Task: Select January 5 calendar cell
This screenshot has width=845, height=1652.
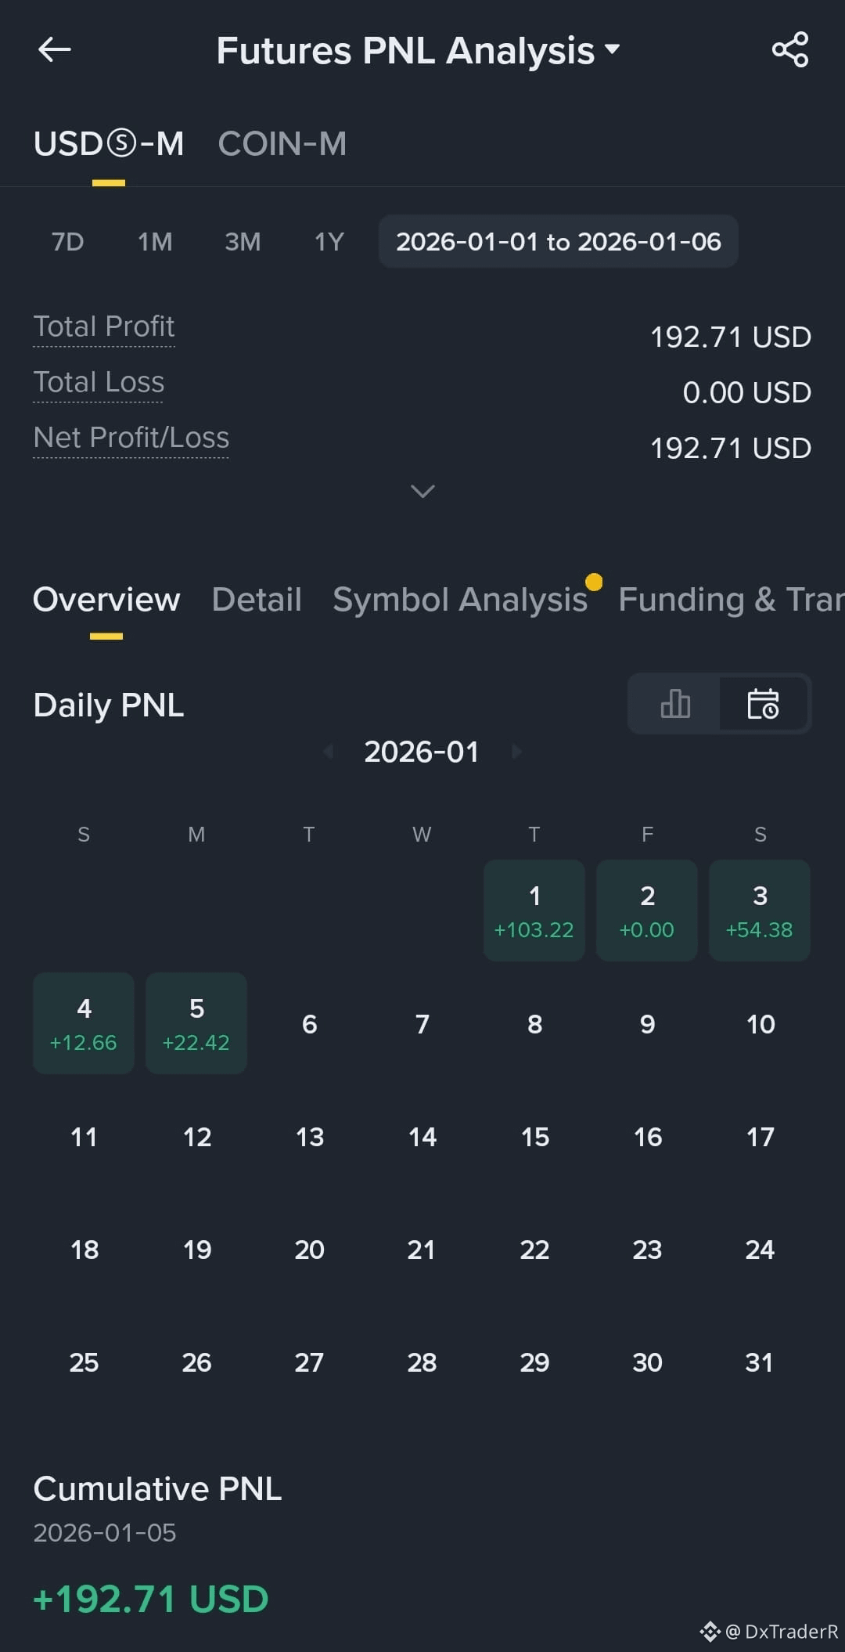Action: coord(196,1023)
